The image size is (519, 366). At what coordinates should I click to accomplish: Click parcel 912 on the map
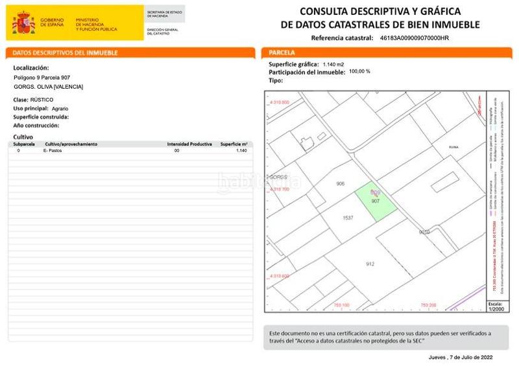point(370,264)
